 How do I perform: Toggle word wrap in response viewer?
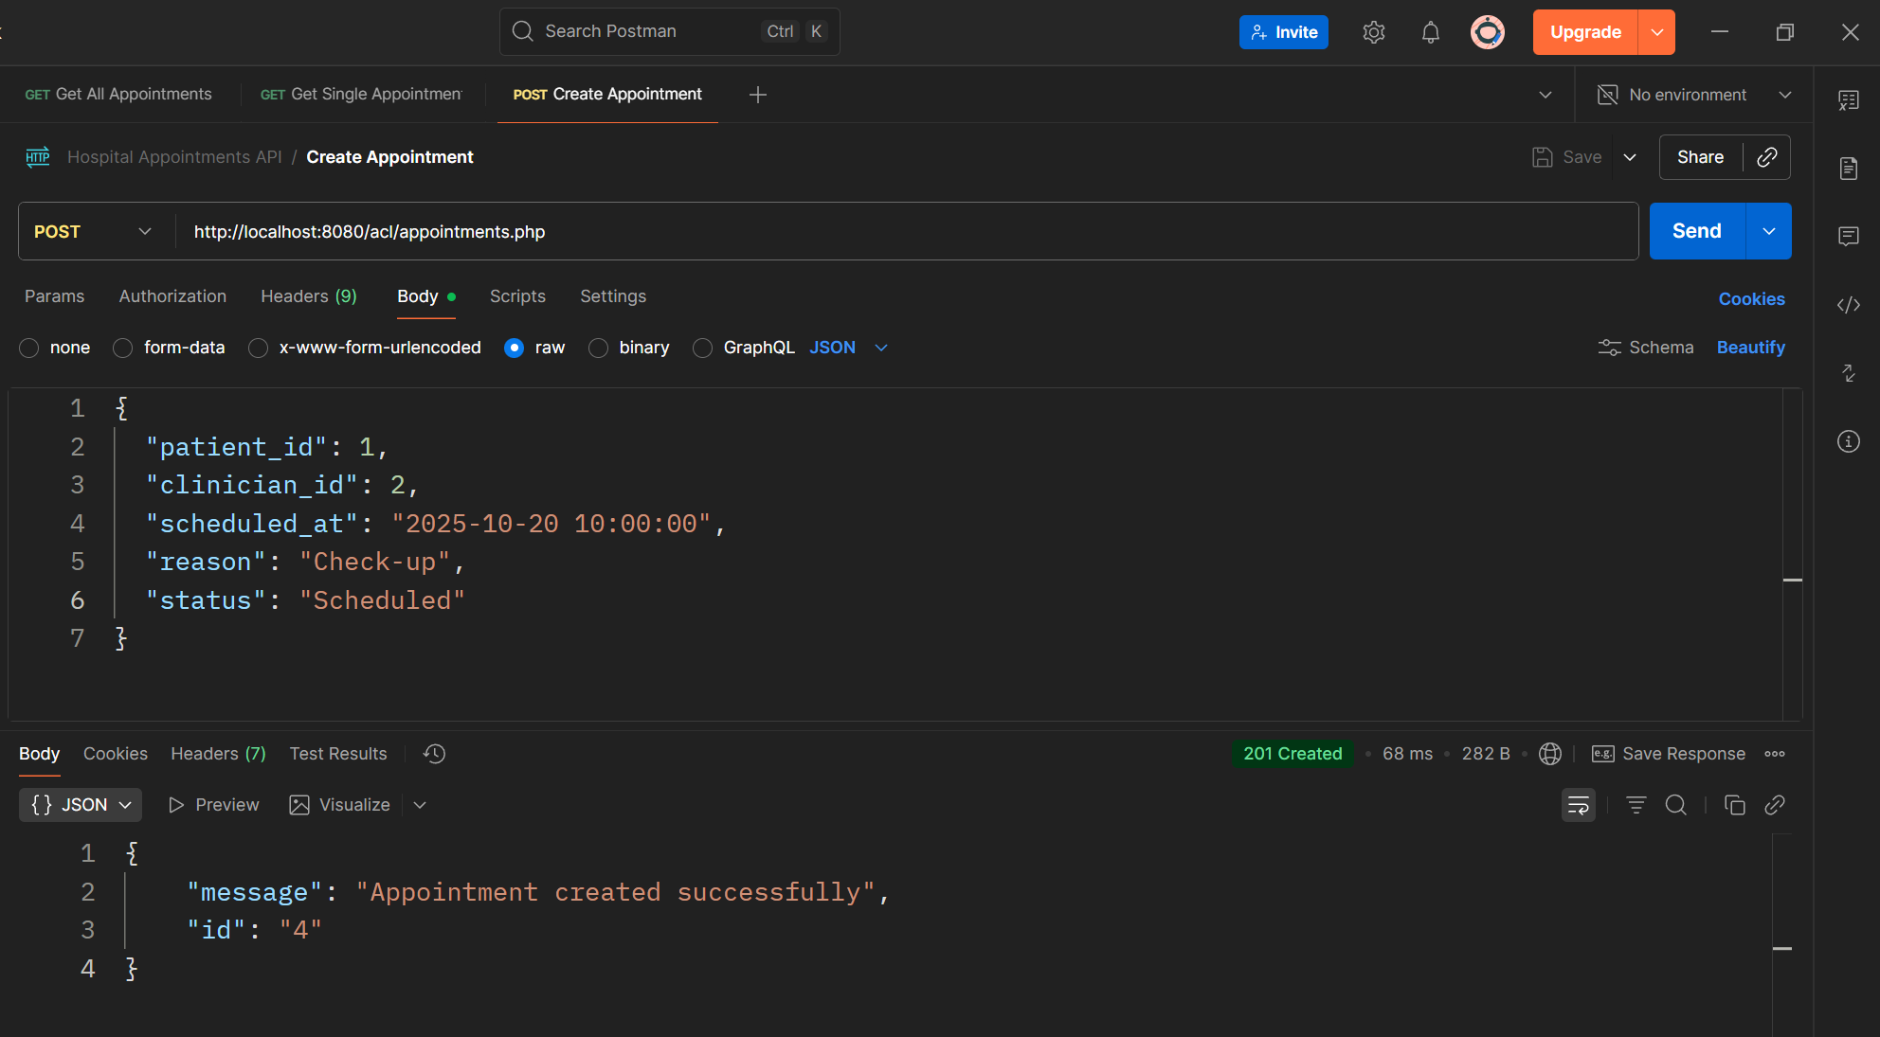[x=1578, y=805]
